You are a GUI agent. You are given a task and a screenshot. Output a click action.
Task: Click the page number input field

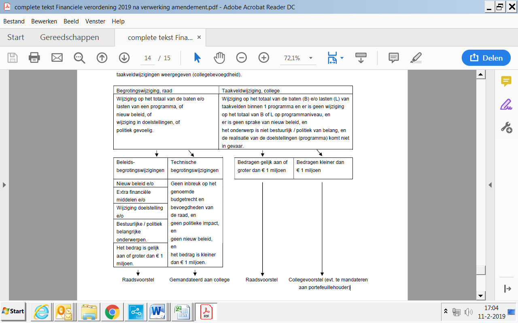[148, 58]
